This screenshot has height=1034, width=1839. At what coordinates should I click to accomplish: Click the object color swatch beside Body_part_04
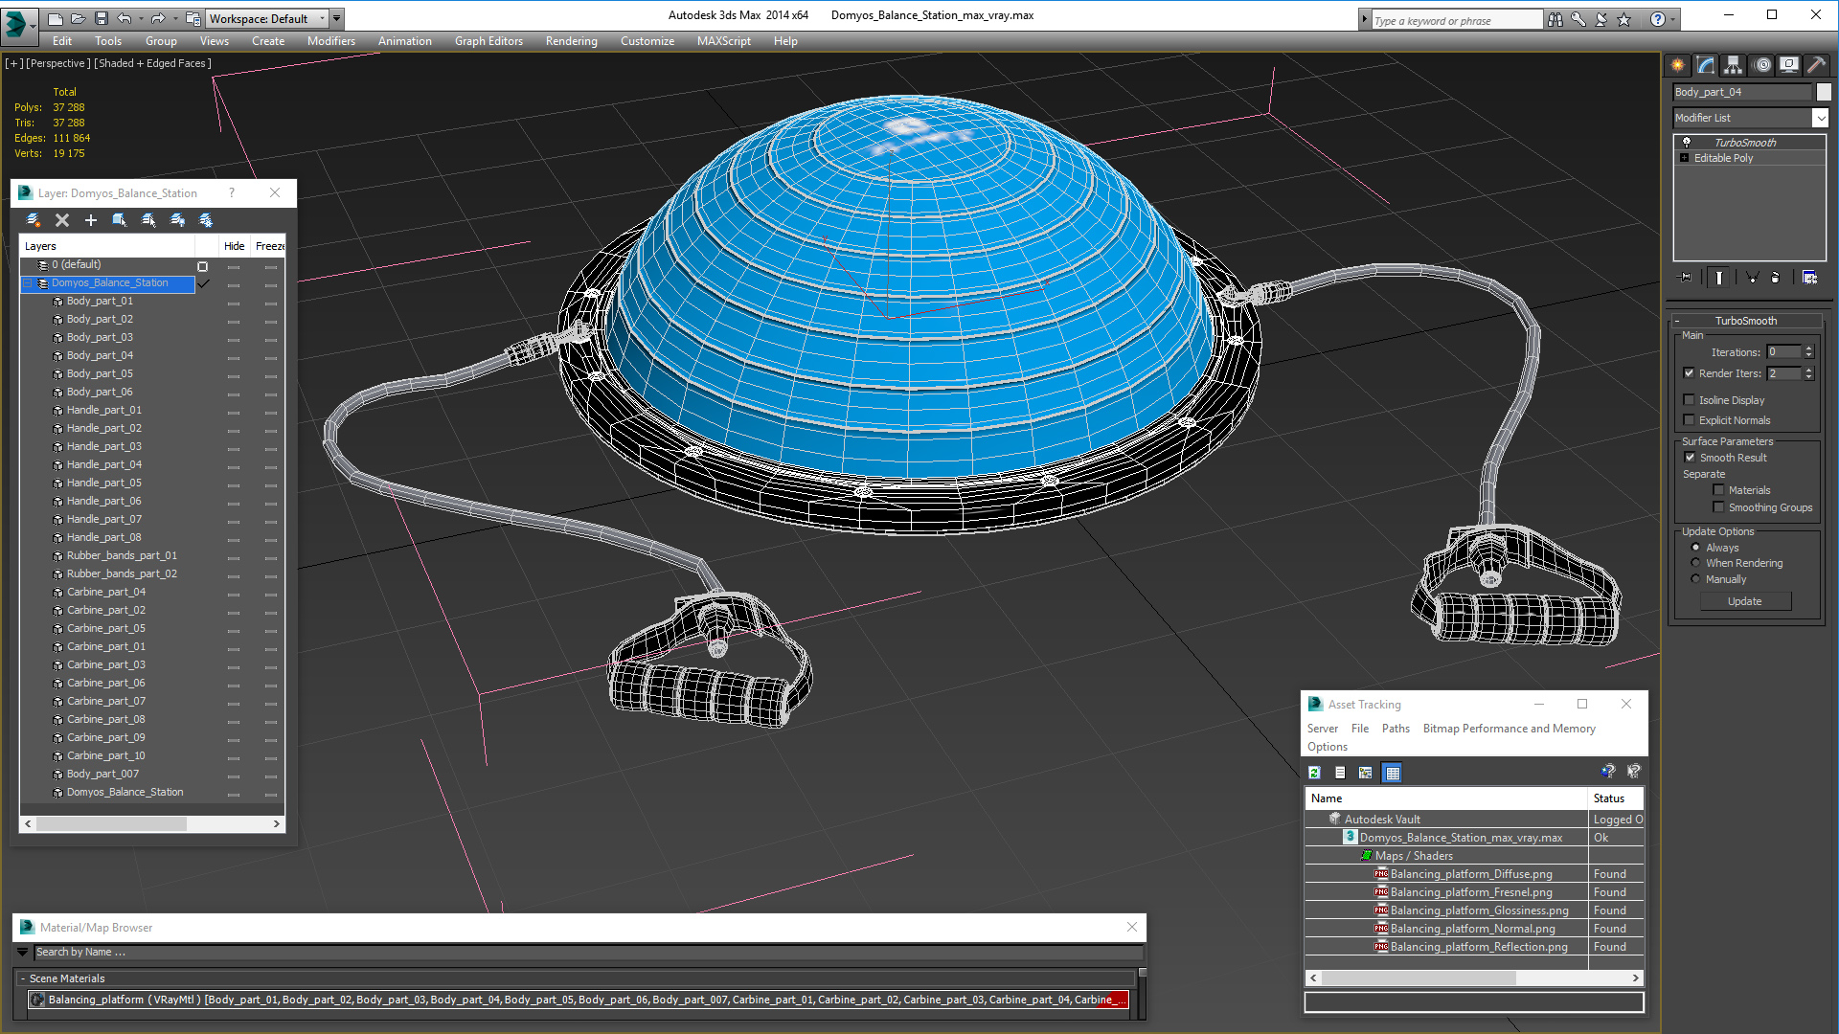point(1824,92)
